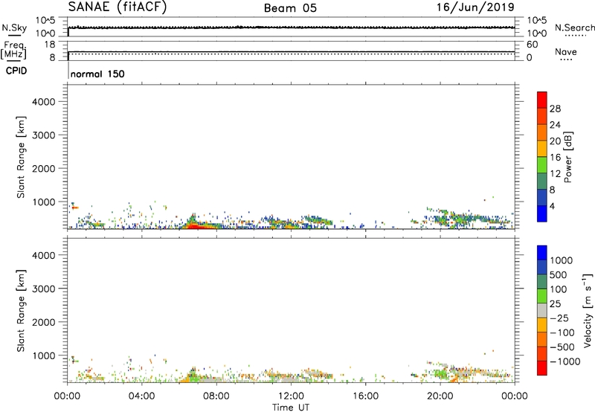The height and width of the screenshot is (412, 595).
Task: Select the Beam 05 heading
Action: coord(290,8)
